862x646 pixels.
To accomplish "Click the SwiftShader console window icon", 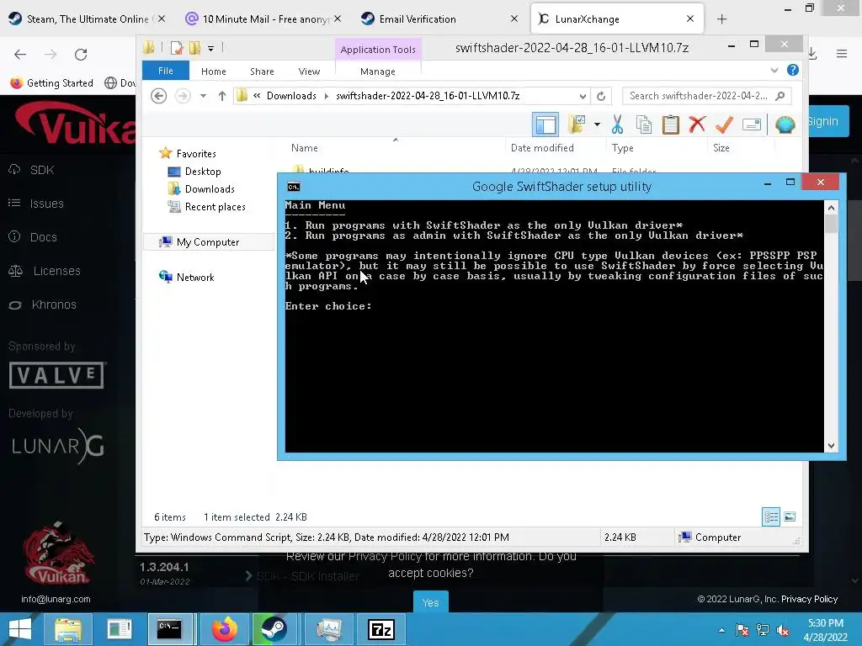I will (x=294, y=187).
